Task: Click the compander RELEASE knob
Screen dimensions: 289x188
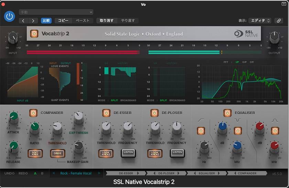Action: point(13,147)
